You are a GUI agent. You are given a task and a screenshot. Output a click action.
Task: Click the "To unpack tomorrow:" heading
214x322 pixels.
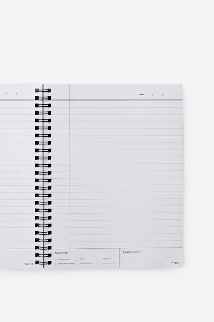tap(131, 252)
